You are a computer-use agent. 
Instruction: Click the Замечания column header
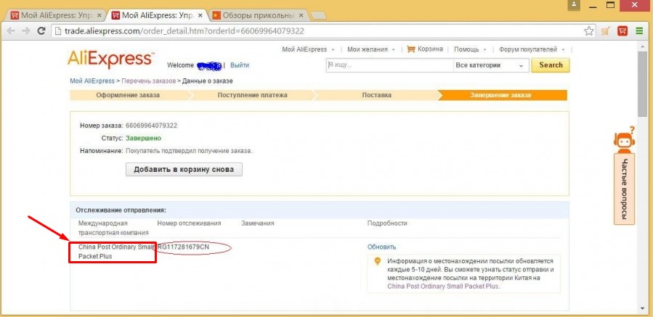point(257,223)
